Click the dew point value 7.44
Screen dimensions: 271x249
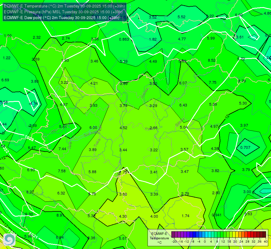[x=62, y=149]
